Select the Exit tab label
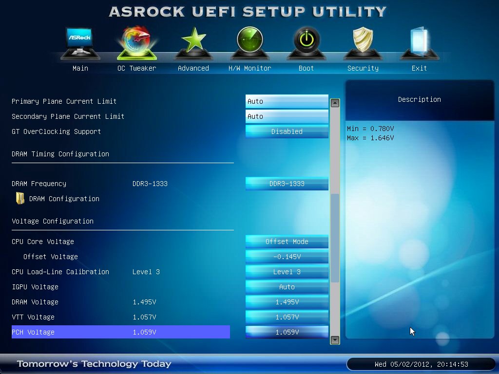Viewport: 499px width, 374px height. point(419,68)
